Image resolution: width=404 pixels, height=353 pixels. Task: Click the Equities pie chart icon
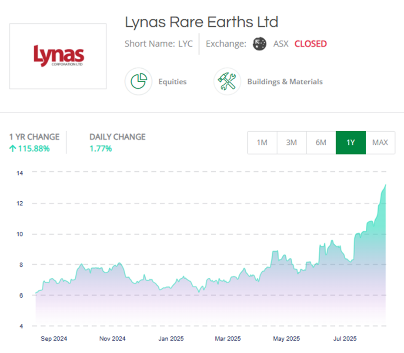click(138, 81)
